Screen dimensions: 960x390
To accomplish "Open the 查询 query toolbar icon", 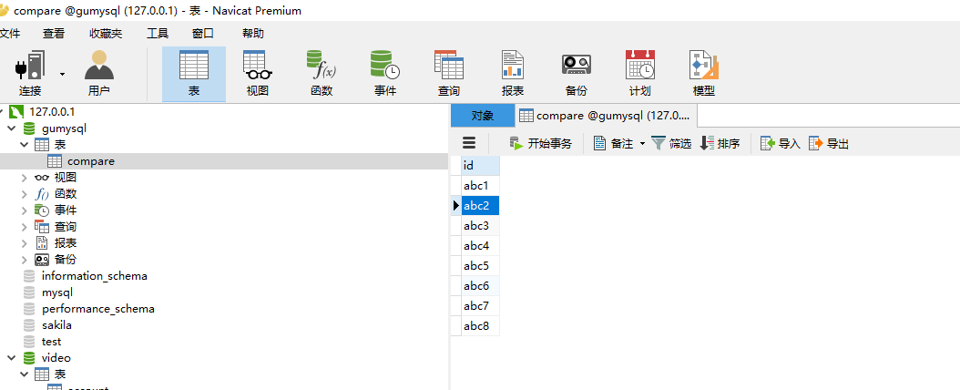I will coord(449,74).
